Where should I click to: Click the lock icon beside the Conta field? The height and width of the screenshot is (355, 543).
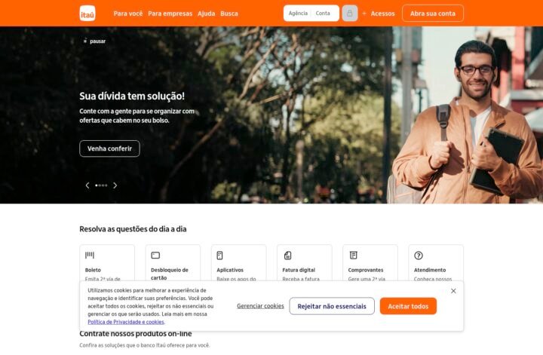(350, 14)
